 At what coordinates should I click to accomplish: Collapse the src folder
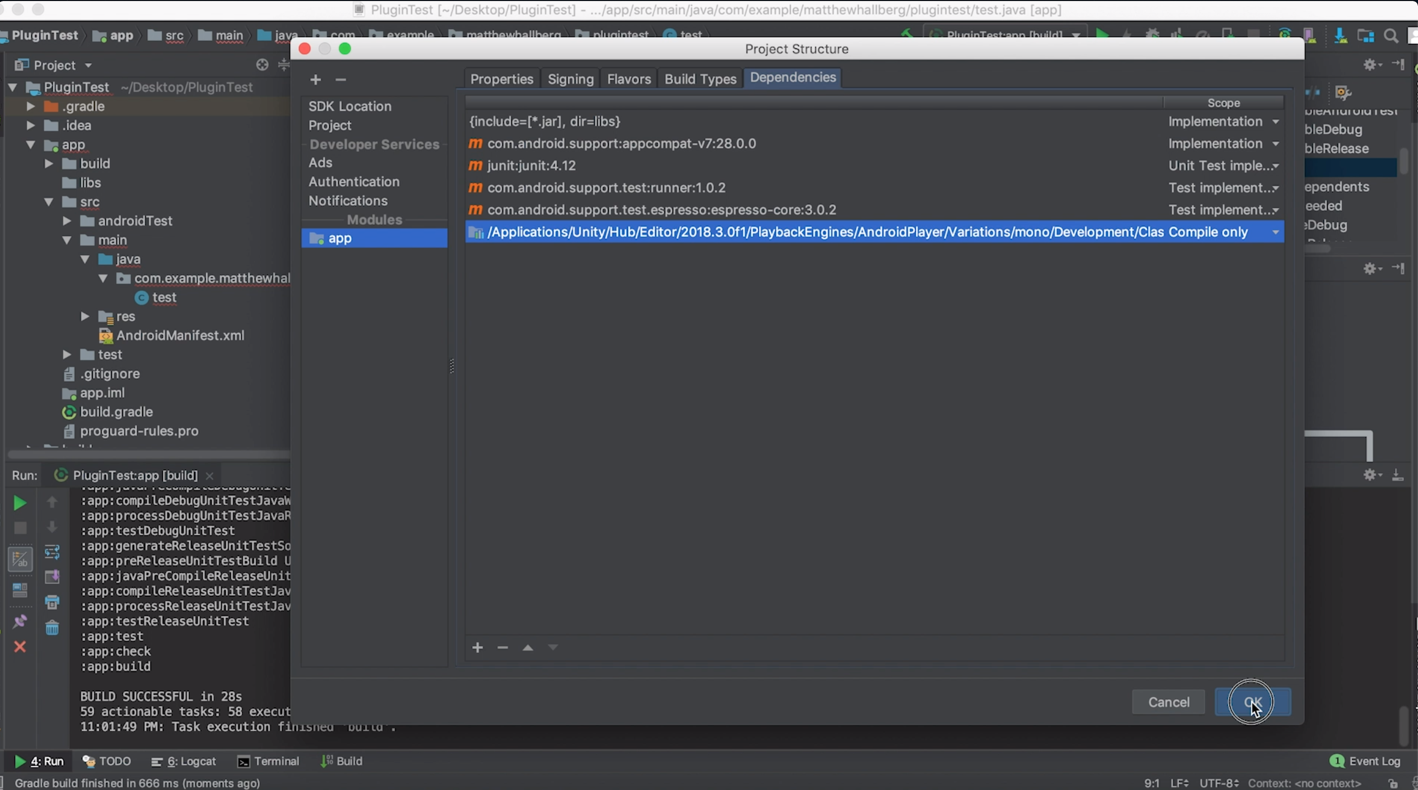pyautogui.click(x=48, y=202)
